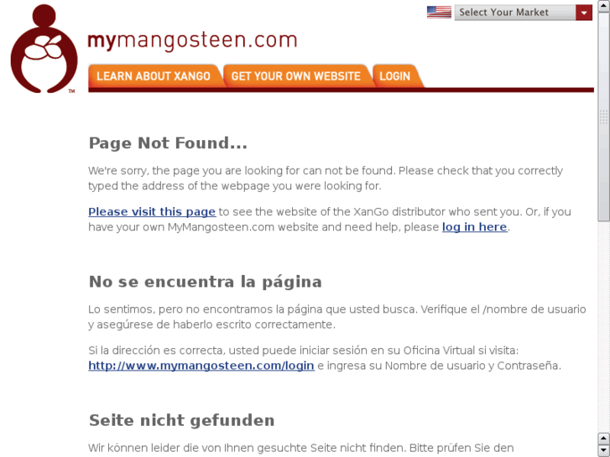The height and width of the screenshot is (457, 610).
Task: Click the dark red bar under the tabs
Action: click(341, 91)
